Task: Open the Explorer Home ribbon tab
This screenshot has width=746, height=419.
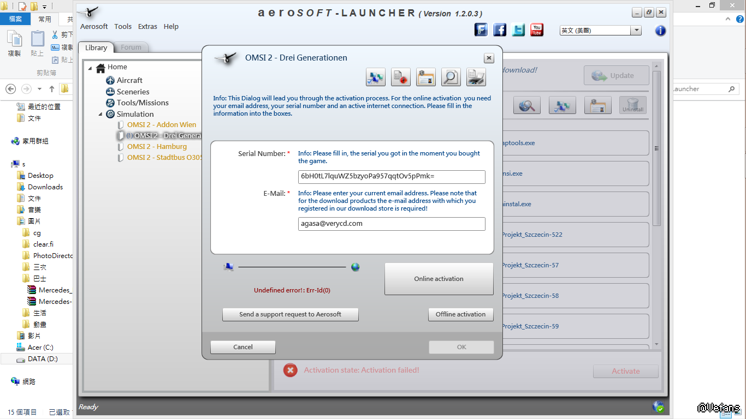Action: pos(45,19)
